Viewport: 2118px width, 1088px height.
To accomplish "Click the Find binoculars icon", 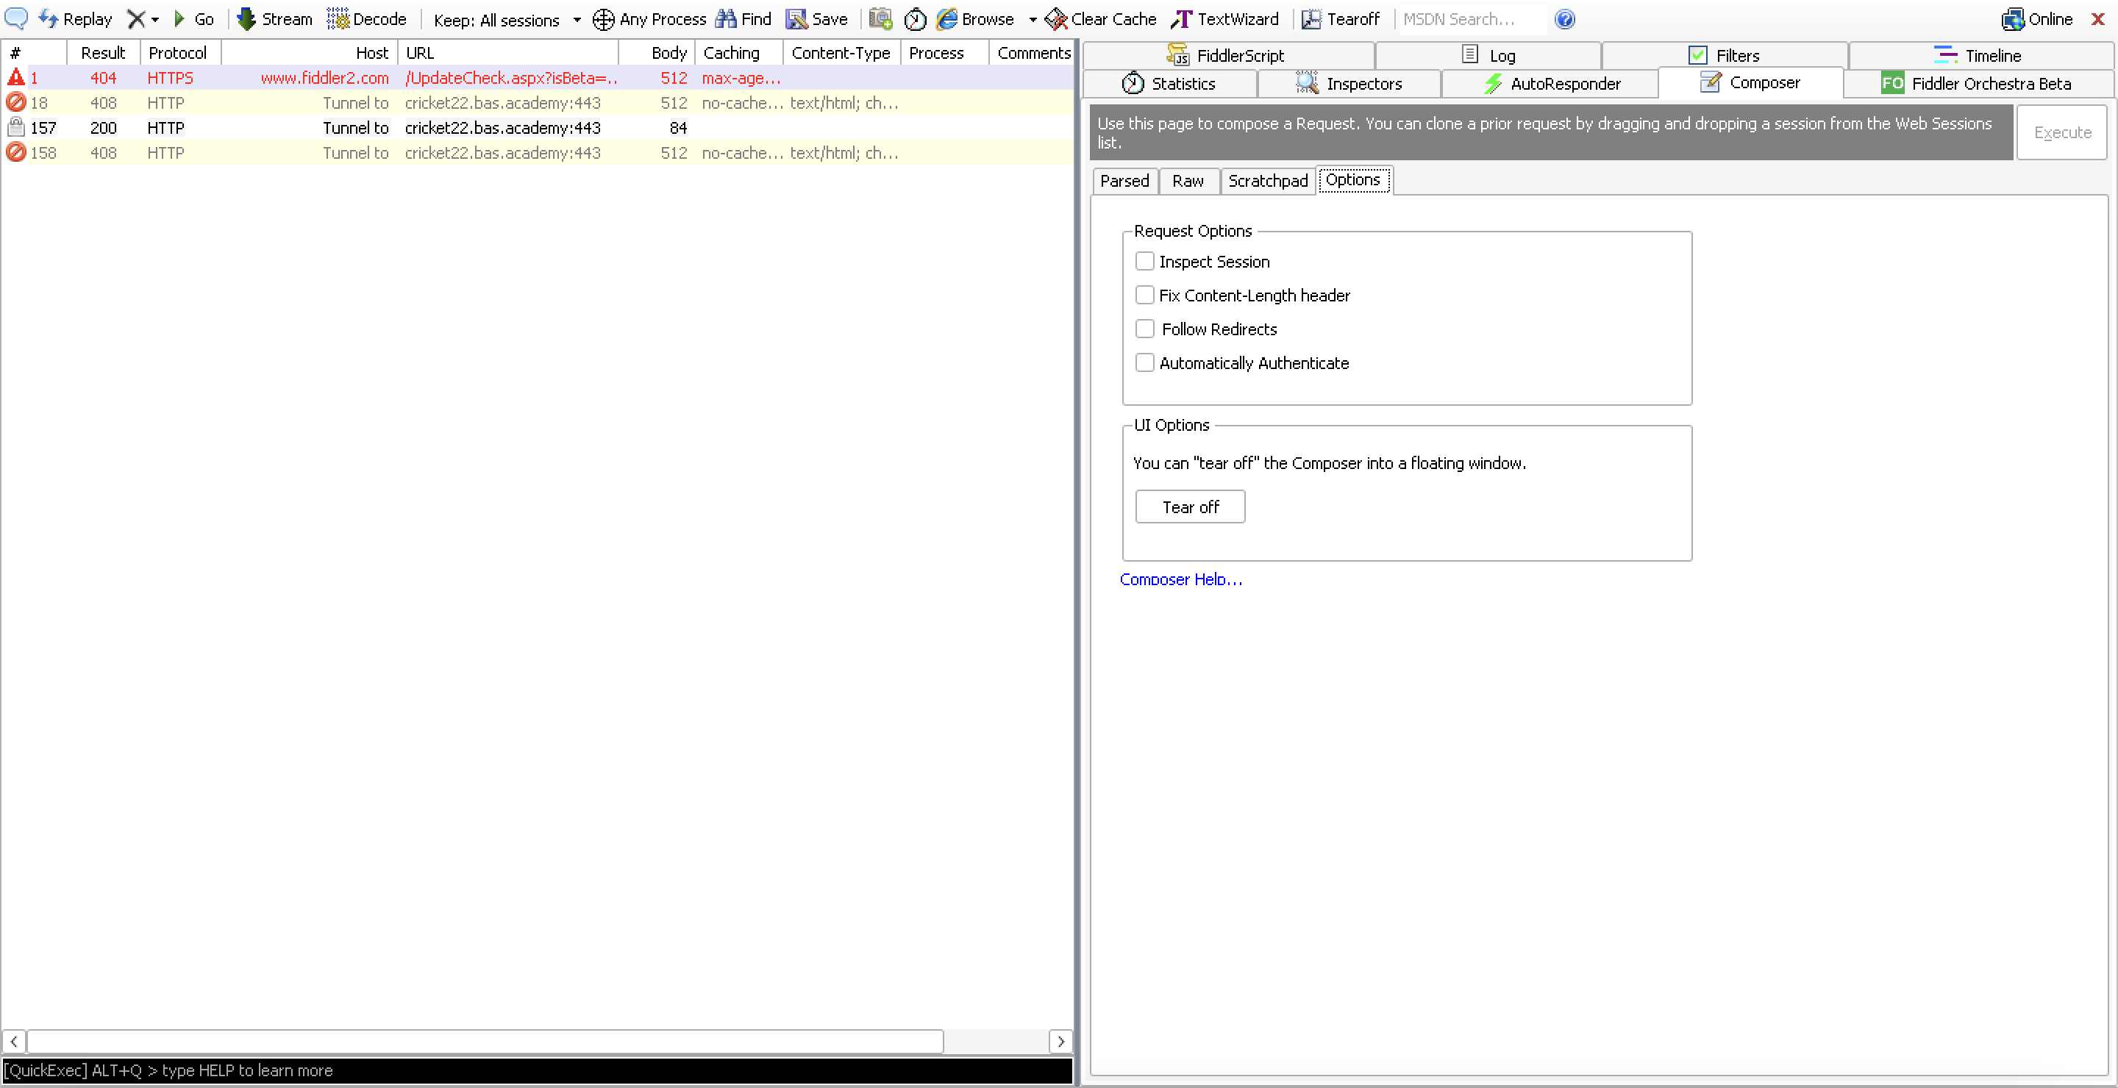I will [x=725, y=18].
